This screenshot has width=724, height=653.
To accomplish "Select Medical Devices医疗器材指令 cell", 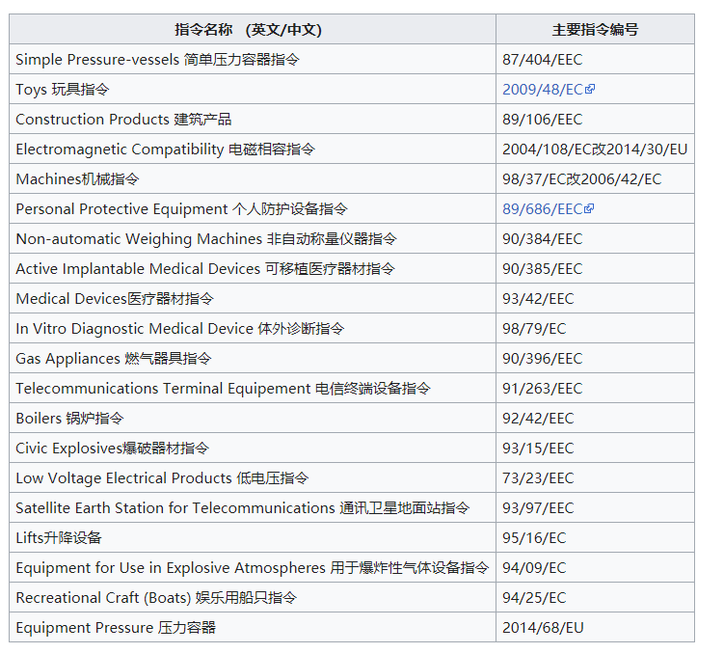I will click(253, 298).
